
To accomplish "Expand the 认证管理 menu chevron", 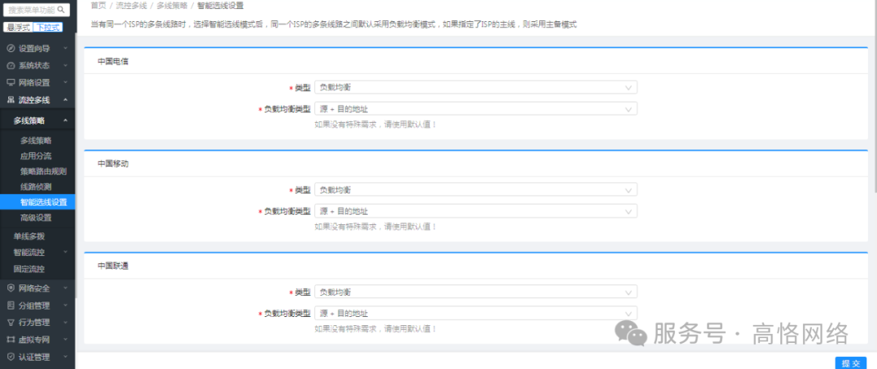I will (x=66, y=357).
